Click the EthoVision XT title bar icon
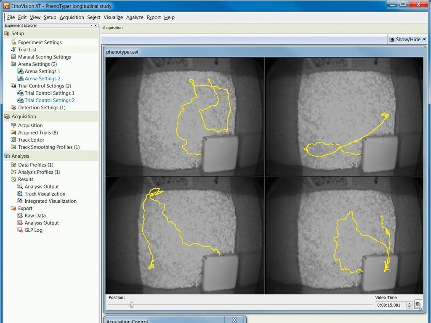This screenshot has width=431, height=323. point(6,6)
